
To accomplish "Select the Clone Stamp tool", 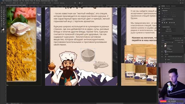I will click(4, 15).
